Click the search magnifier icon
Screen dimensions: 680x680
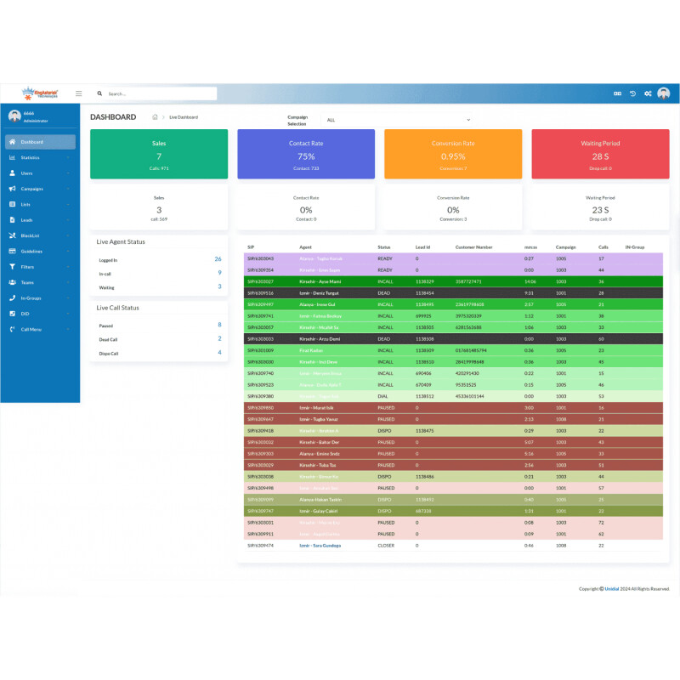tap(100, 93)
